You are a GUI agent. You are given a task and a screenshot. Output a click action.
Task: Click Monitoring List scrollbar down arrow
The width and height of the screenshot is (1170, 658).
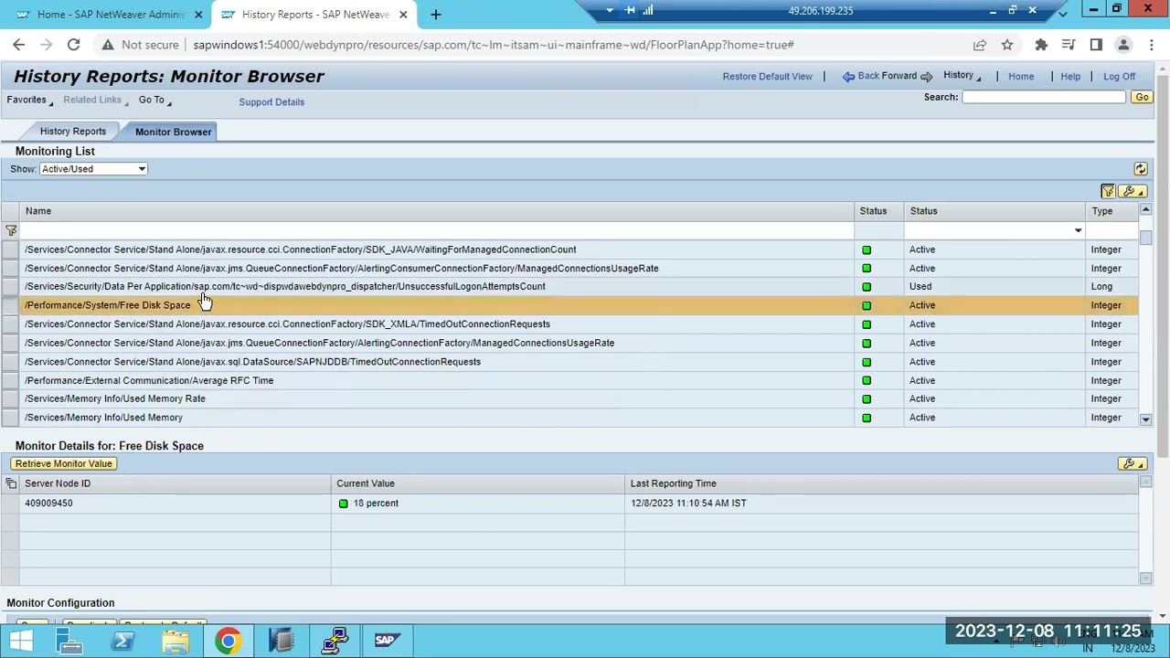point(1145,419)
